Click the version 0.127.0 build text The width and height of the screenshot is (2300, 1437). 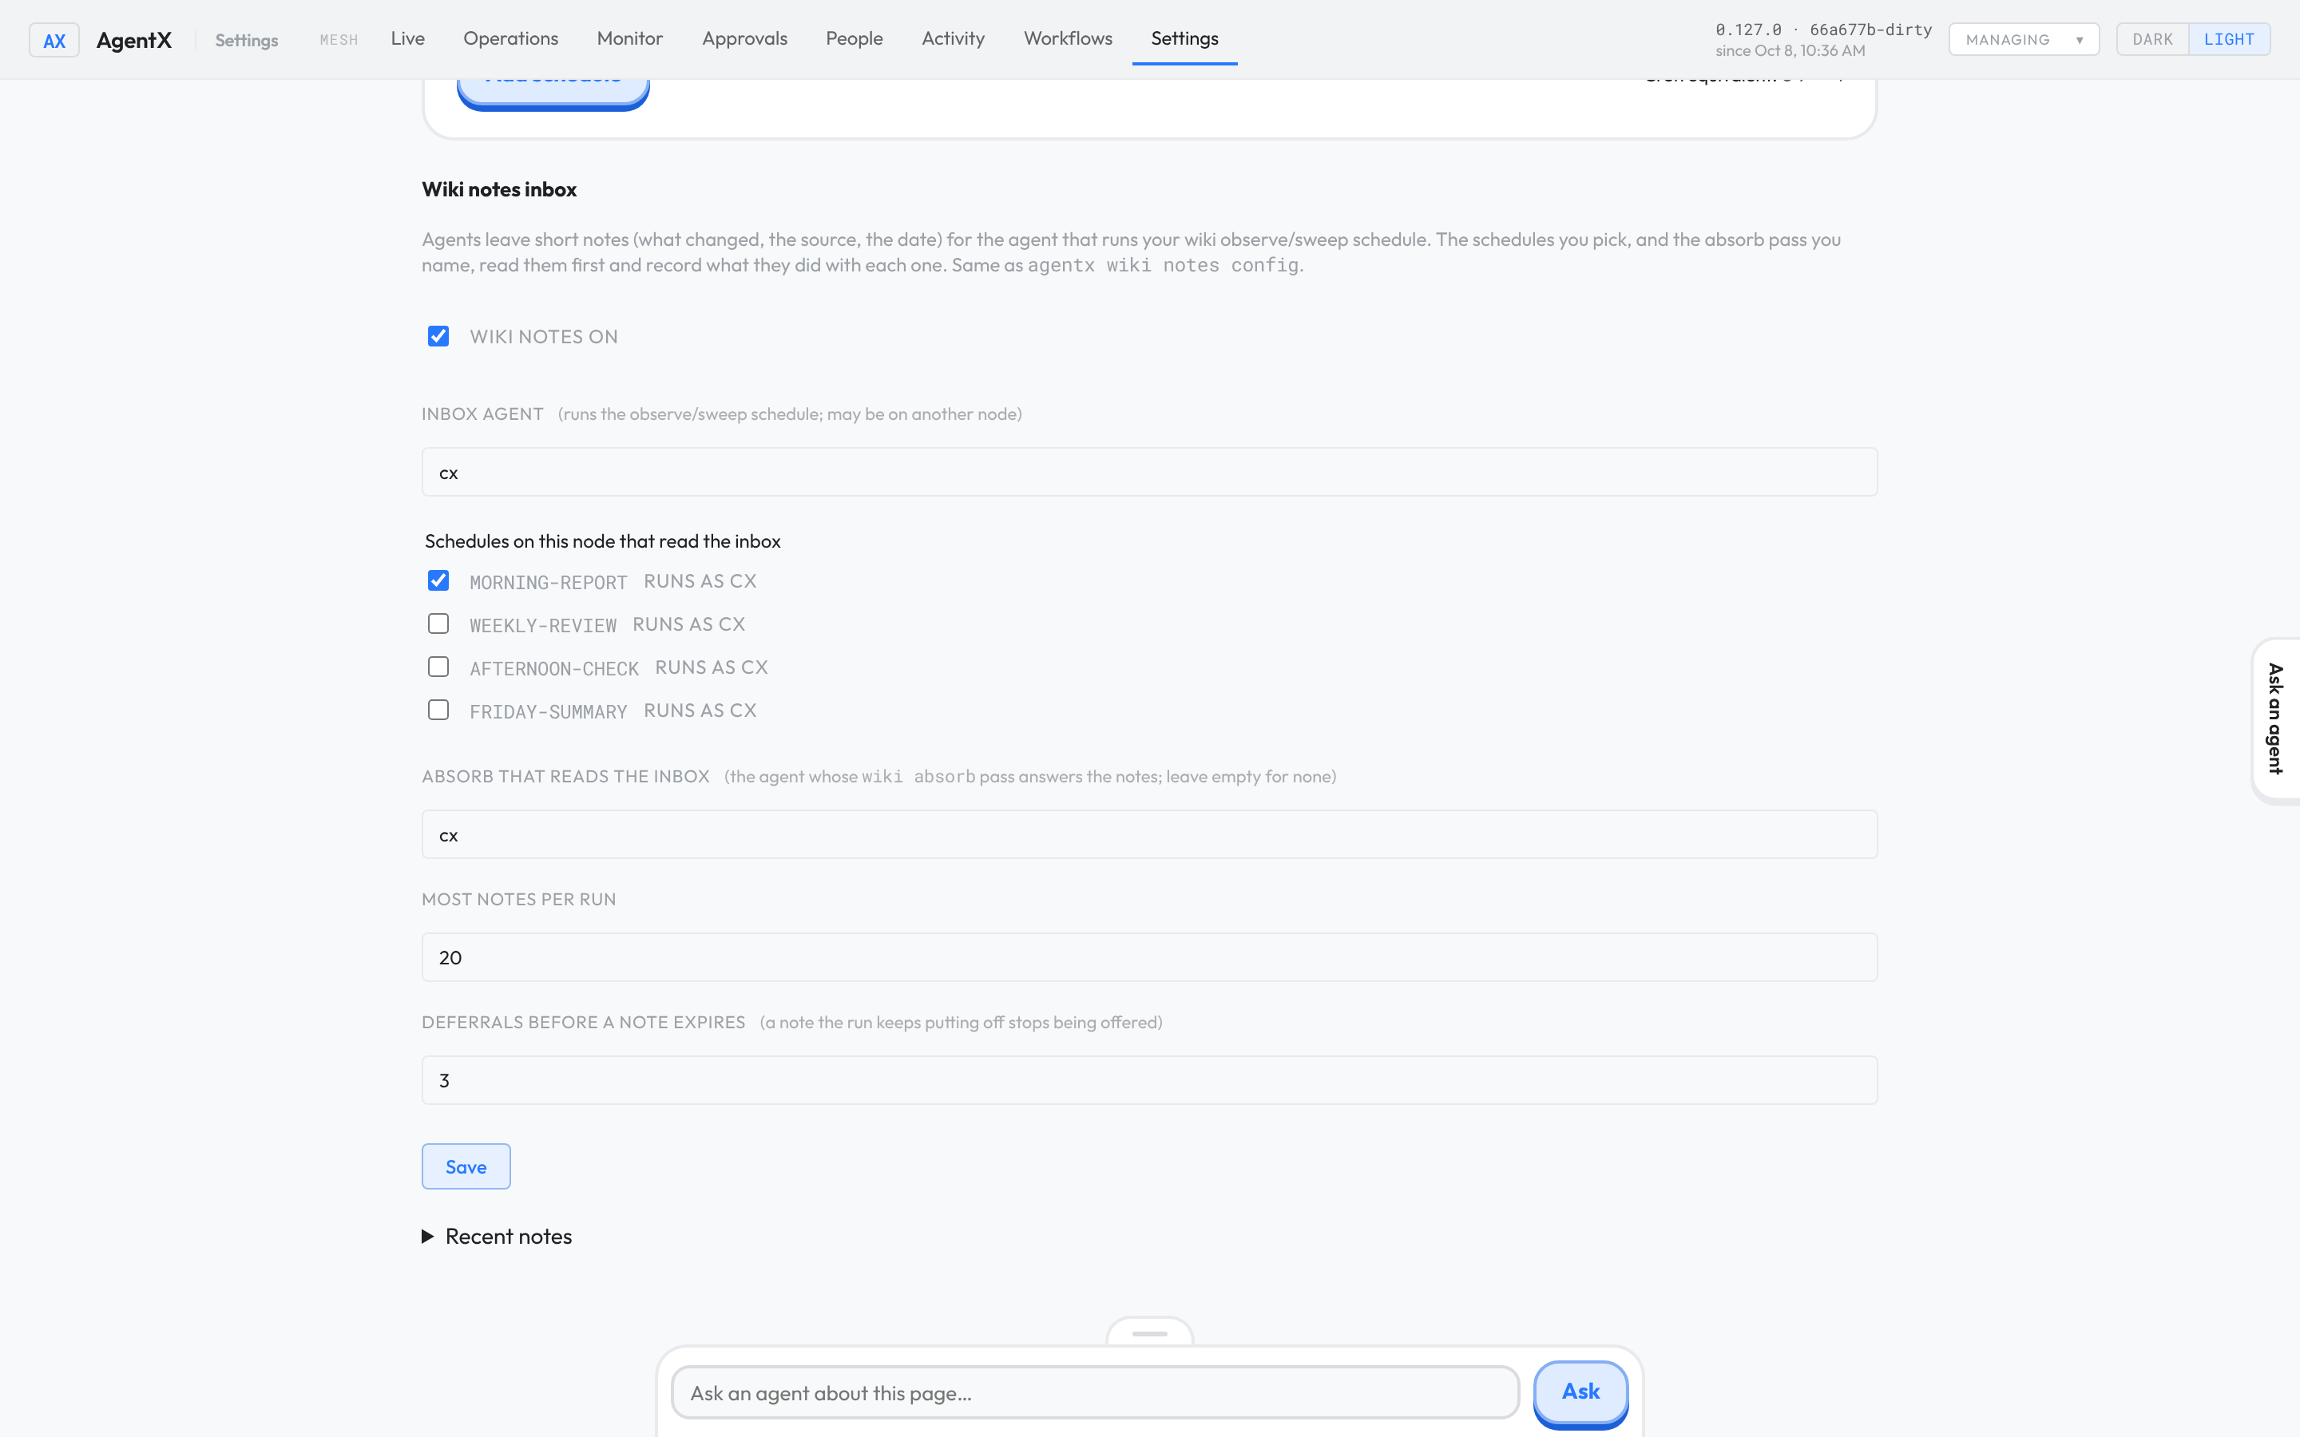coord(1823,30)
